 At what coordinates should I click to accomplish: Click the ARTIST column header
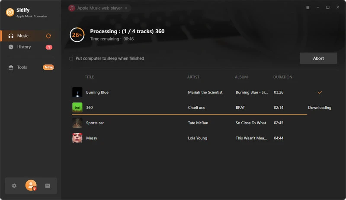click(x=193, y=77)
